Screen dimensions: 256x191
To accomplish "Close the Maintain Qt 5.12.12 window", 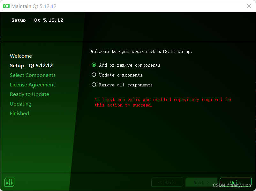I will (249, 6).
